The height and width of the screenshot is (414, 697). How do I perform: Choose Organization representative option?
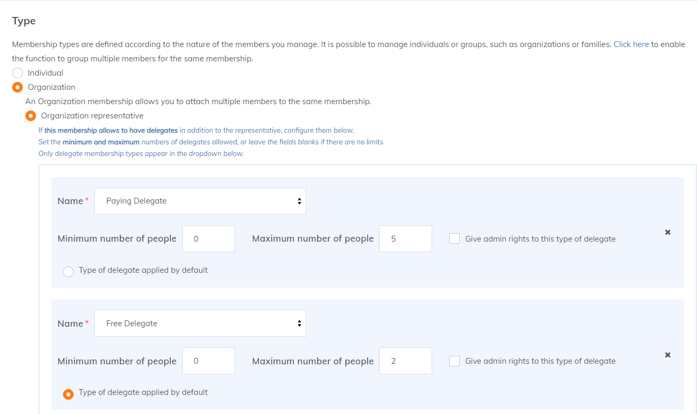tap(31, 116)
